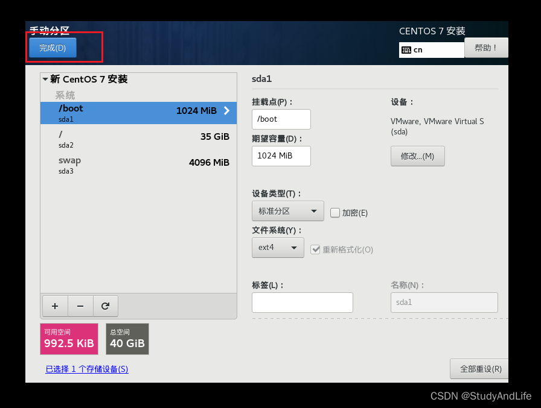Click the 完成(D) done button
Image resolution: width=541 pixels, height=408 pixels.
[52, 48]
